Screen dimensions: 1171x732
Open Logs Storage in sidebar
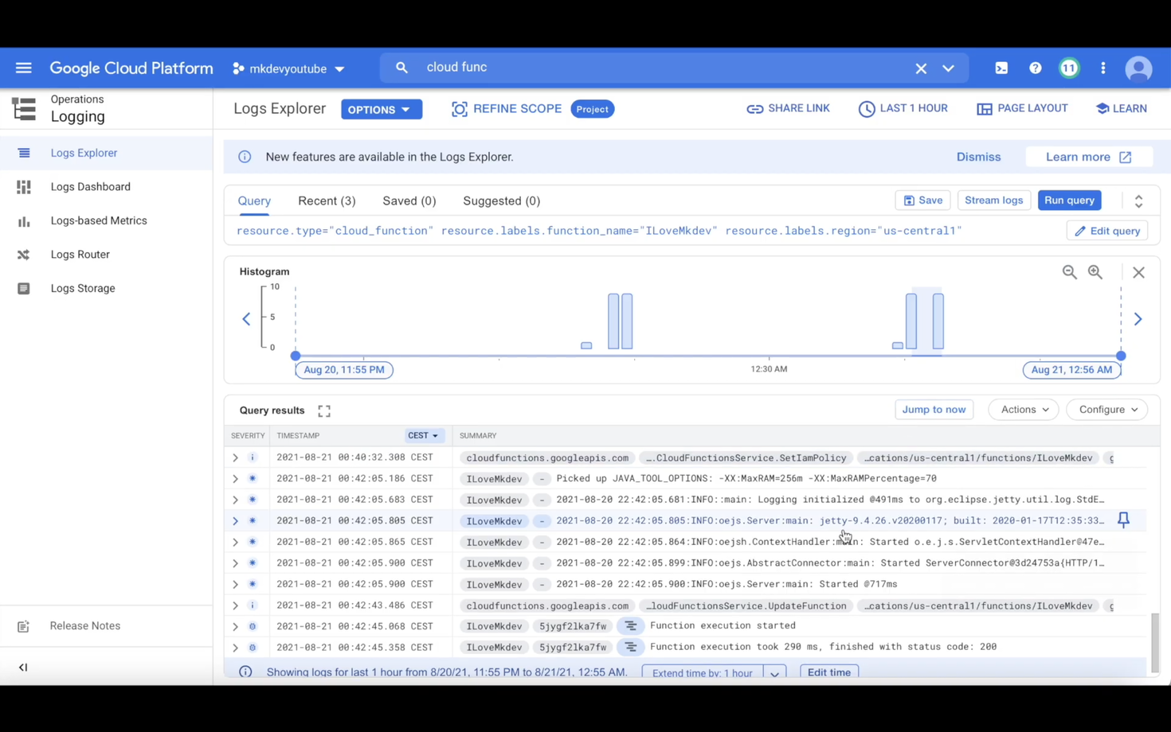106,288
